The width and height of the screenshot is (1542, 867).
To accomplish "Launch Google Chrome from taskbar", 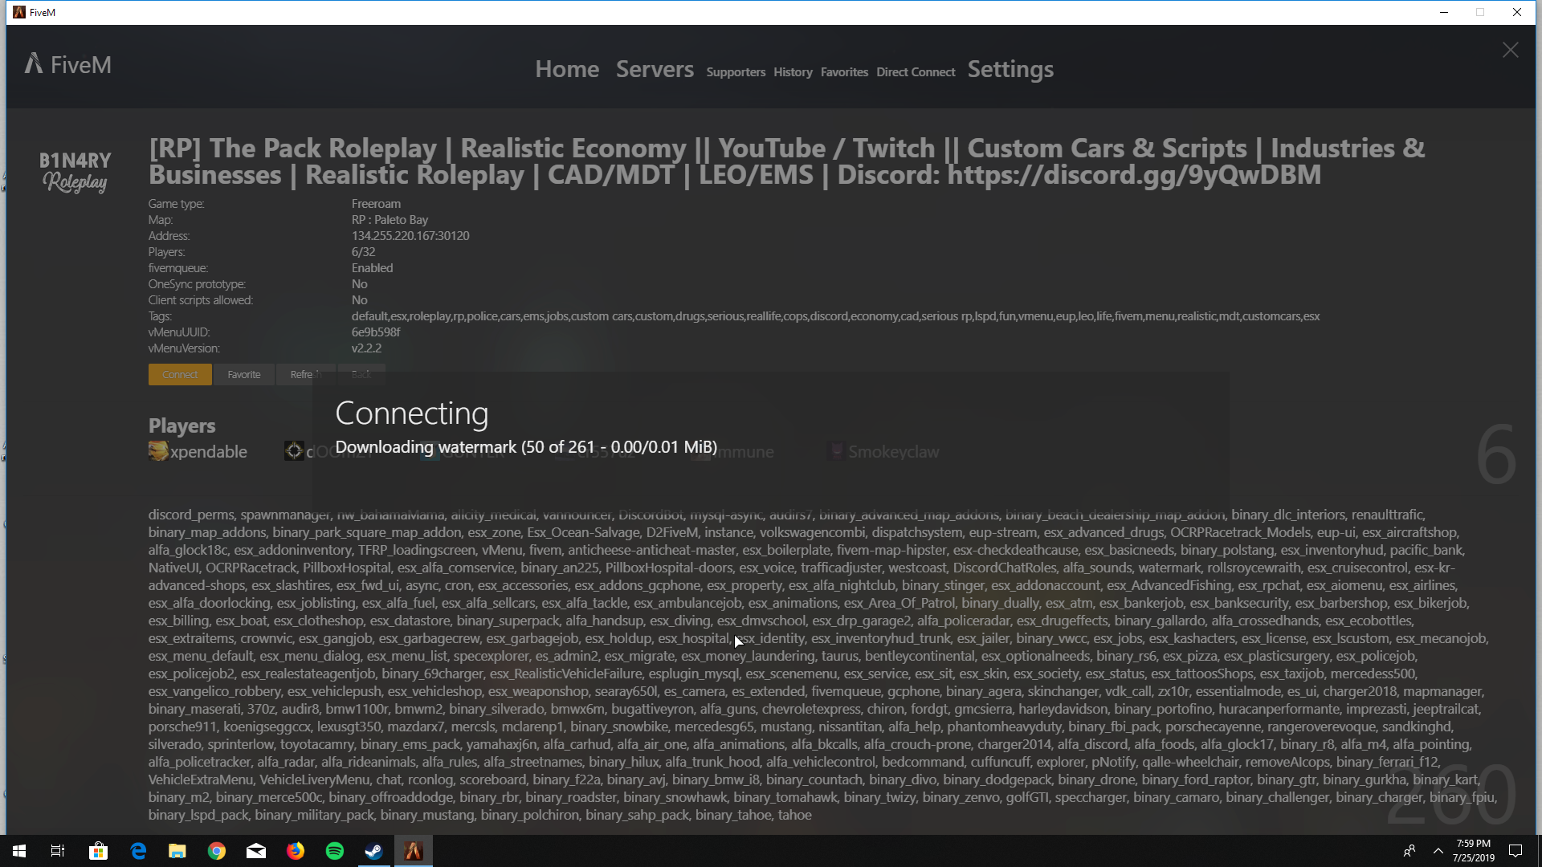I will [217, 851].
